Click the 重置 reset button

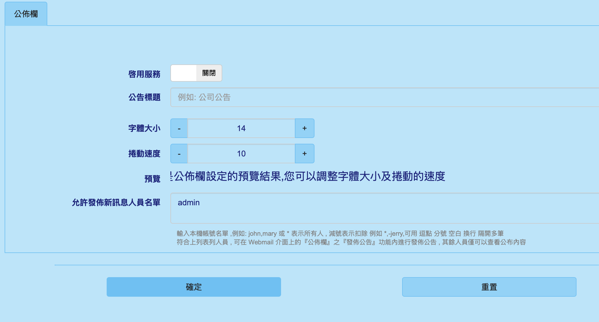click(489, 287)
